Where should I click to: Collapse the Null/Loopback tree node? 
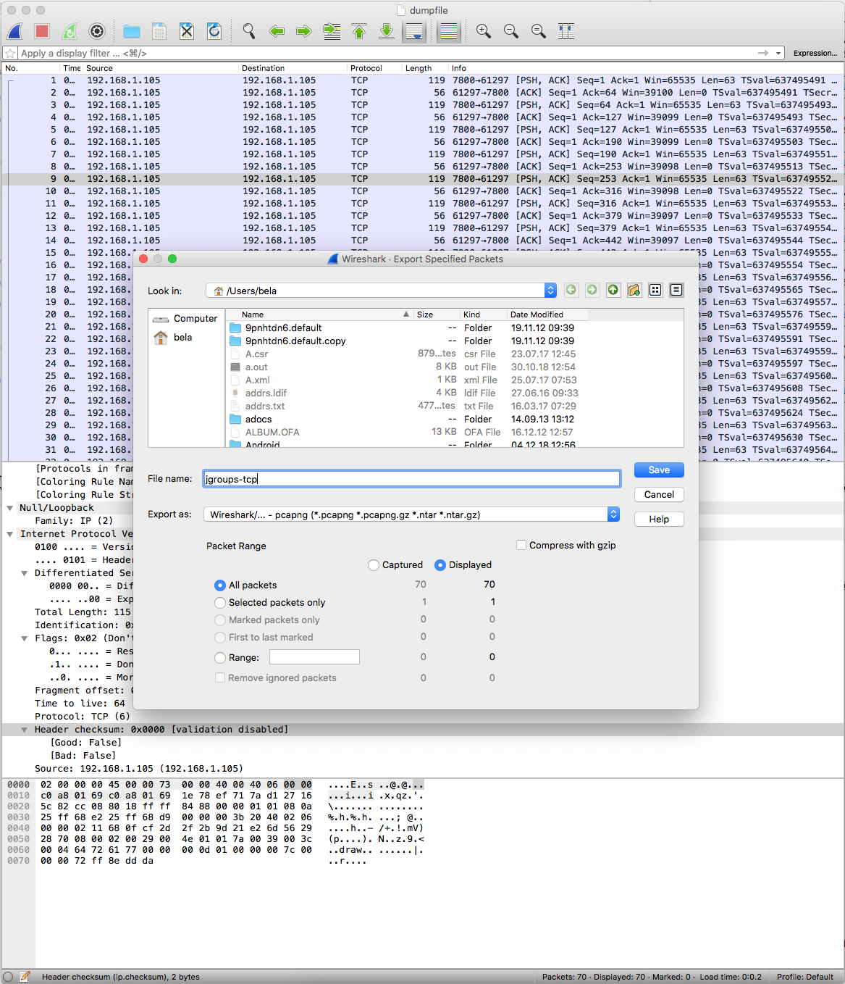(x=10, y=508)
